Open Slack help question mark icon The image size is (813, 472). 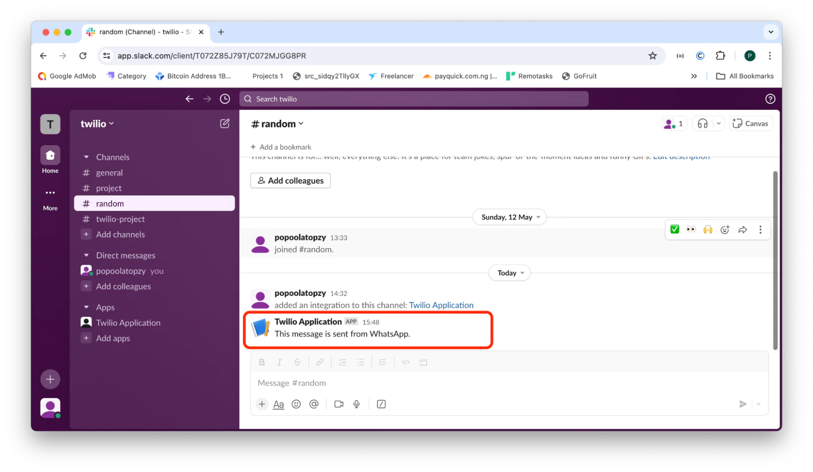click(770, 99)
